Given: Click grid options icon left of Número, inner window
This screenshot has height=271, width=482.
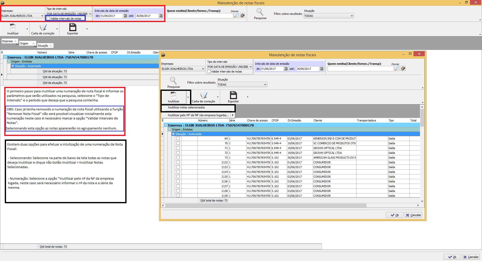Looking at the screenshot, I should 162,120.
